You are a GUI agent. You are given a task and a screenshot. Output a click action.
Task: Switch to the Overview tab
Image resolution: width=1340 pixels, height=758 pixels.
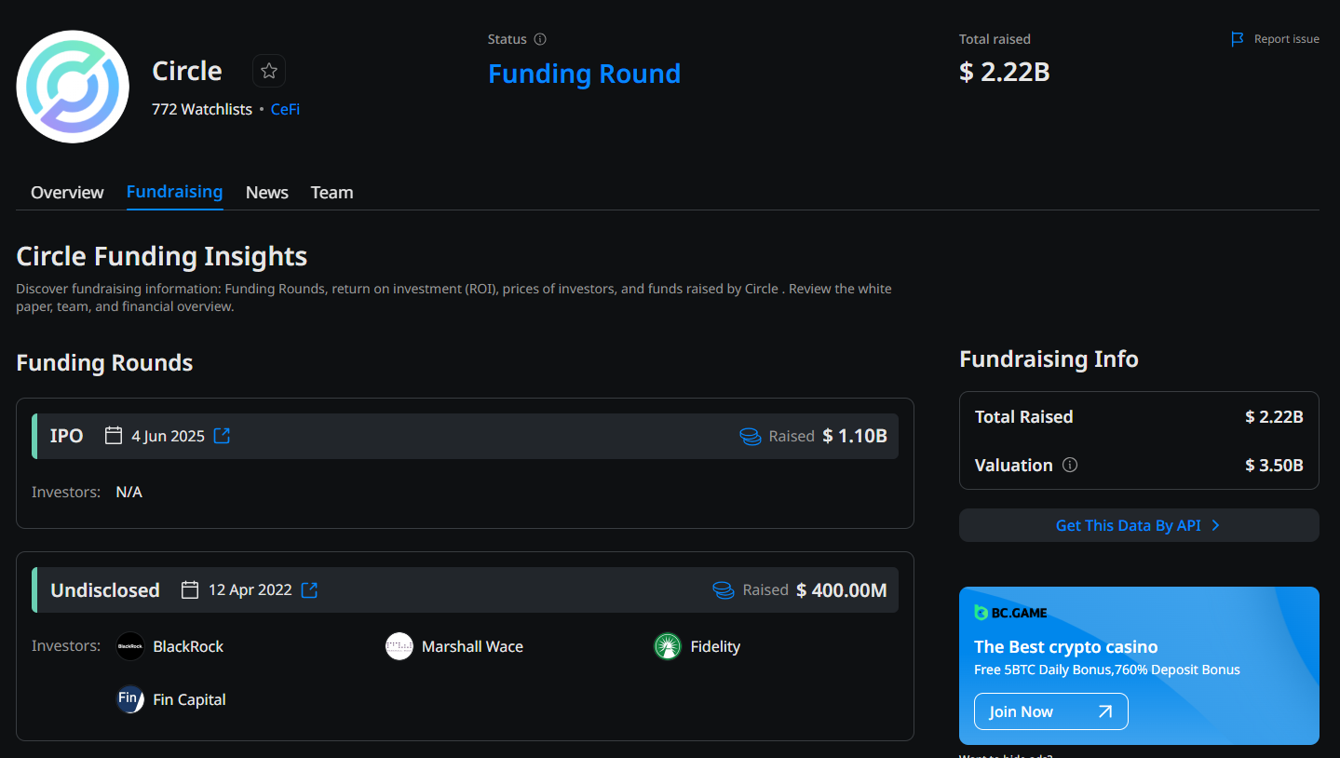pyautogui.click(x=66, y=192)
